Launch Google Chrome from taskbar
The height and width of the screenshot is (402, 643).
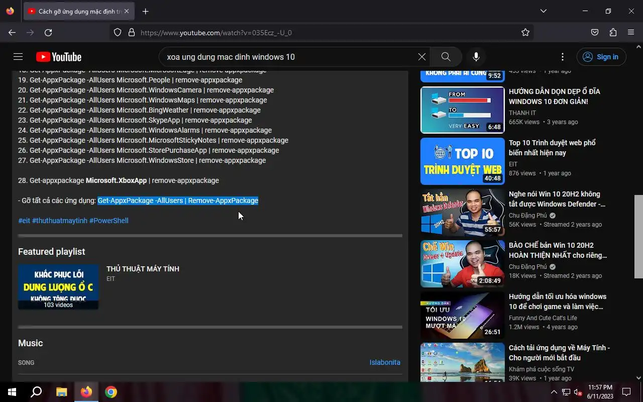(111, 392)
